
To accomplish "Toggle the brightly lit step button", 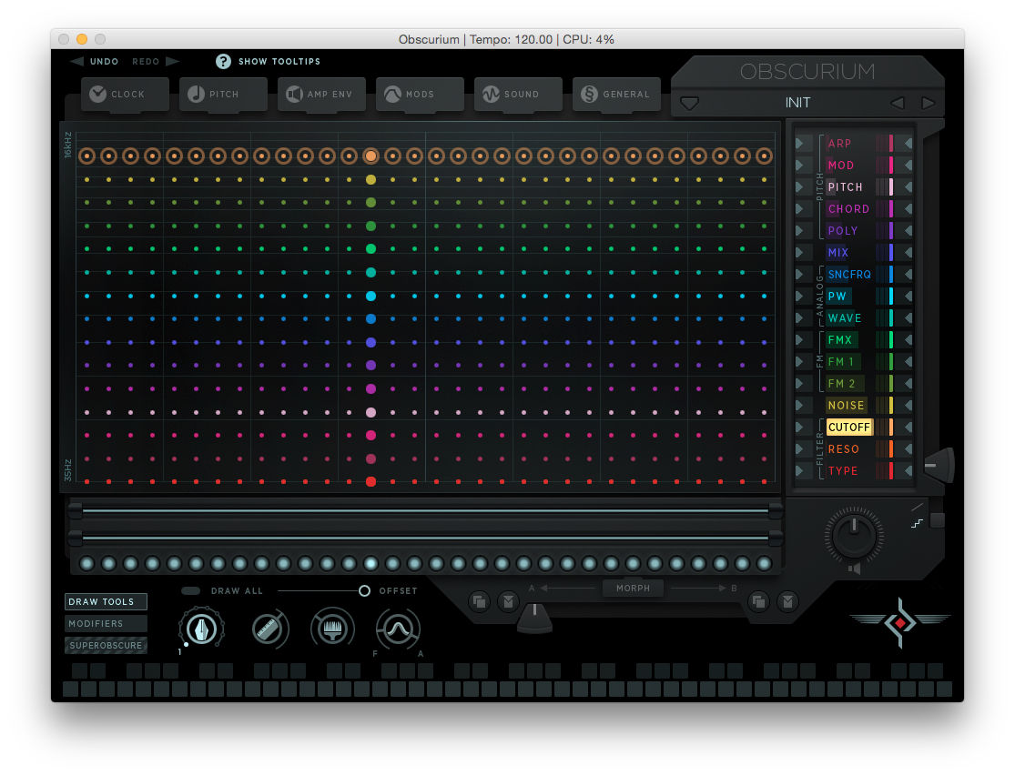I will click(370, 564).
